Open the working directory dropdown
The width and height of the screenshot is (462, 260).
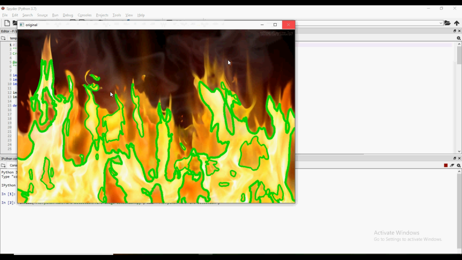point(440,23)
